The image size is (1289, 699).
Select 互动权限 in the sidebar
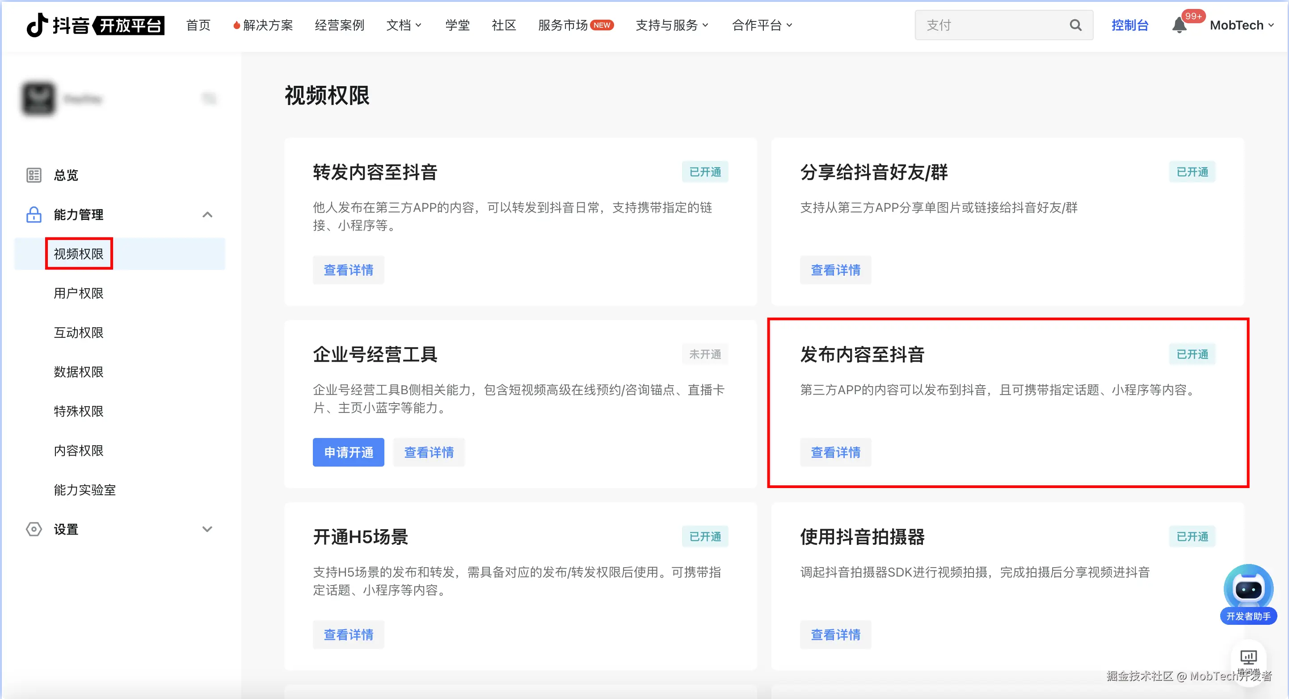[79, 333]
